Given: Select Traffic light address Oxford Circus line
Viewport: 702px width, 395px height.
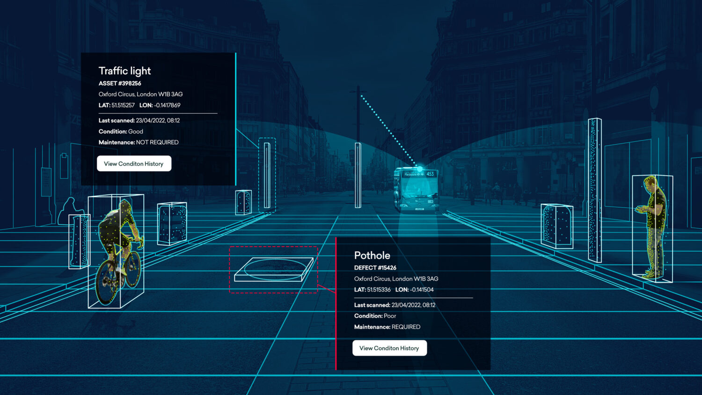Looking at the screenshot, I should pyautogui.click(x=140, y=94).
